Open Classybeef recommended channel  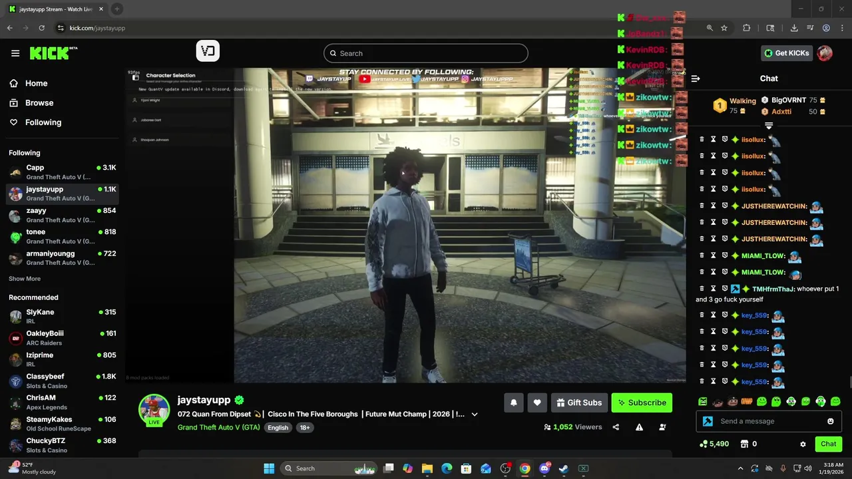click(x=63, y=381)
